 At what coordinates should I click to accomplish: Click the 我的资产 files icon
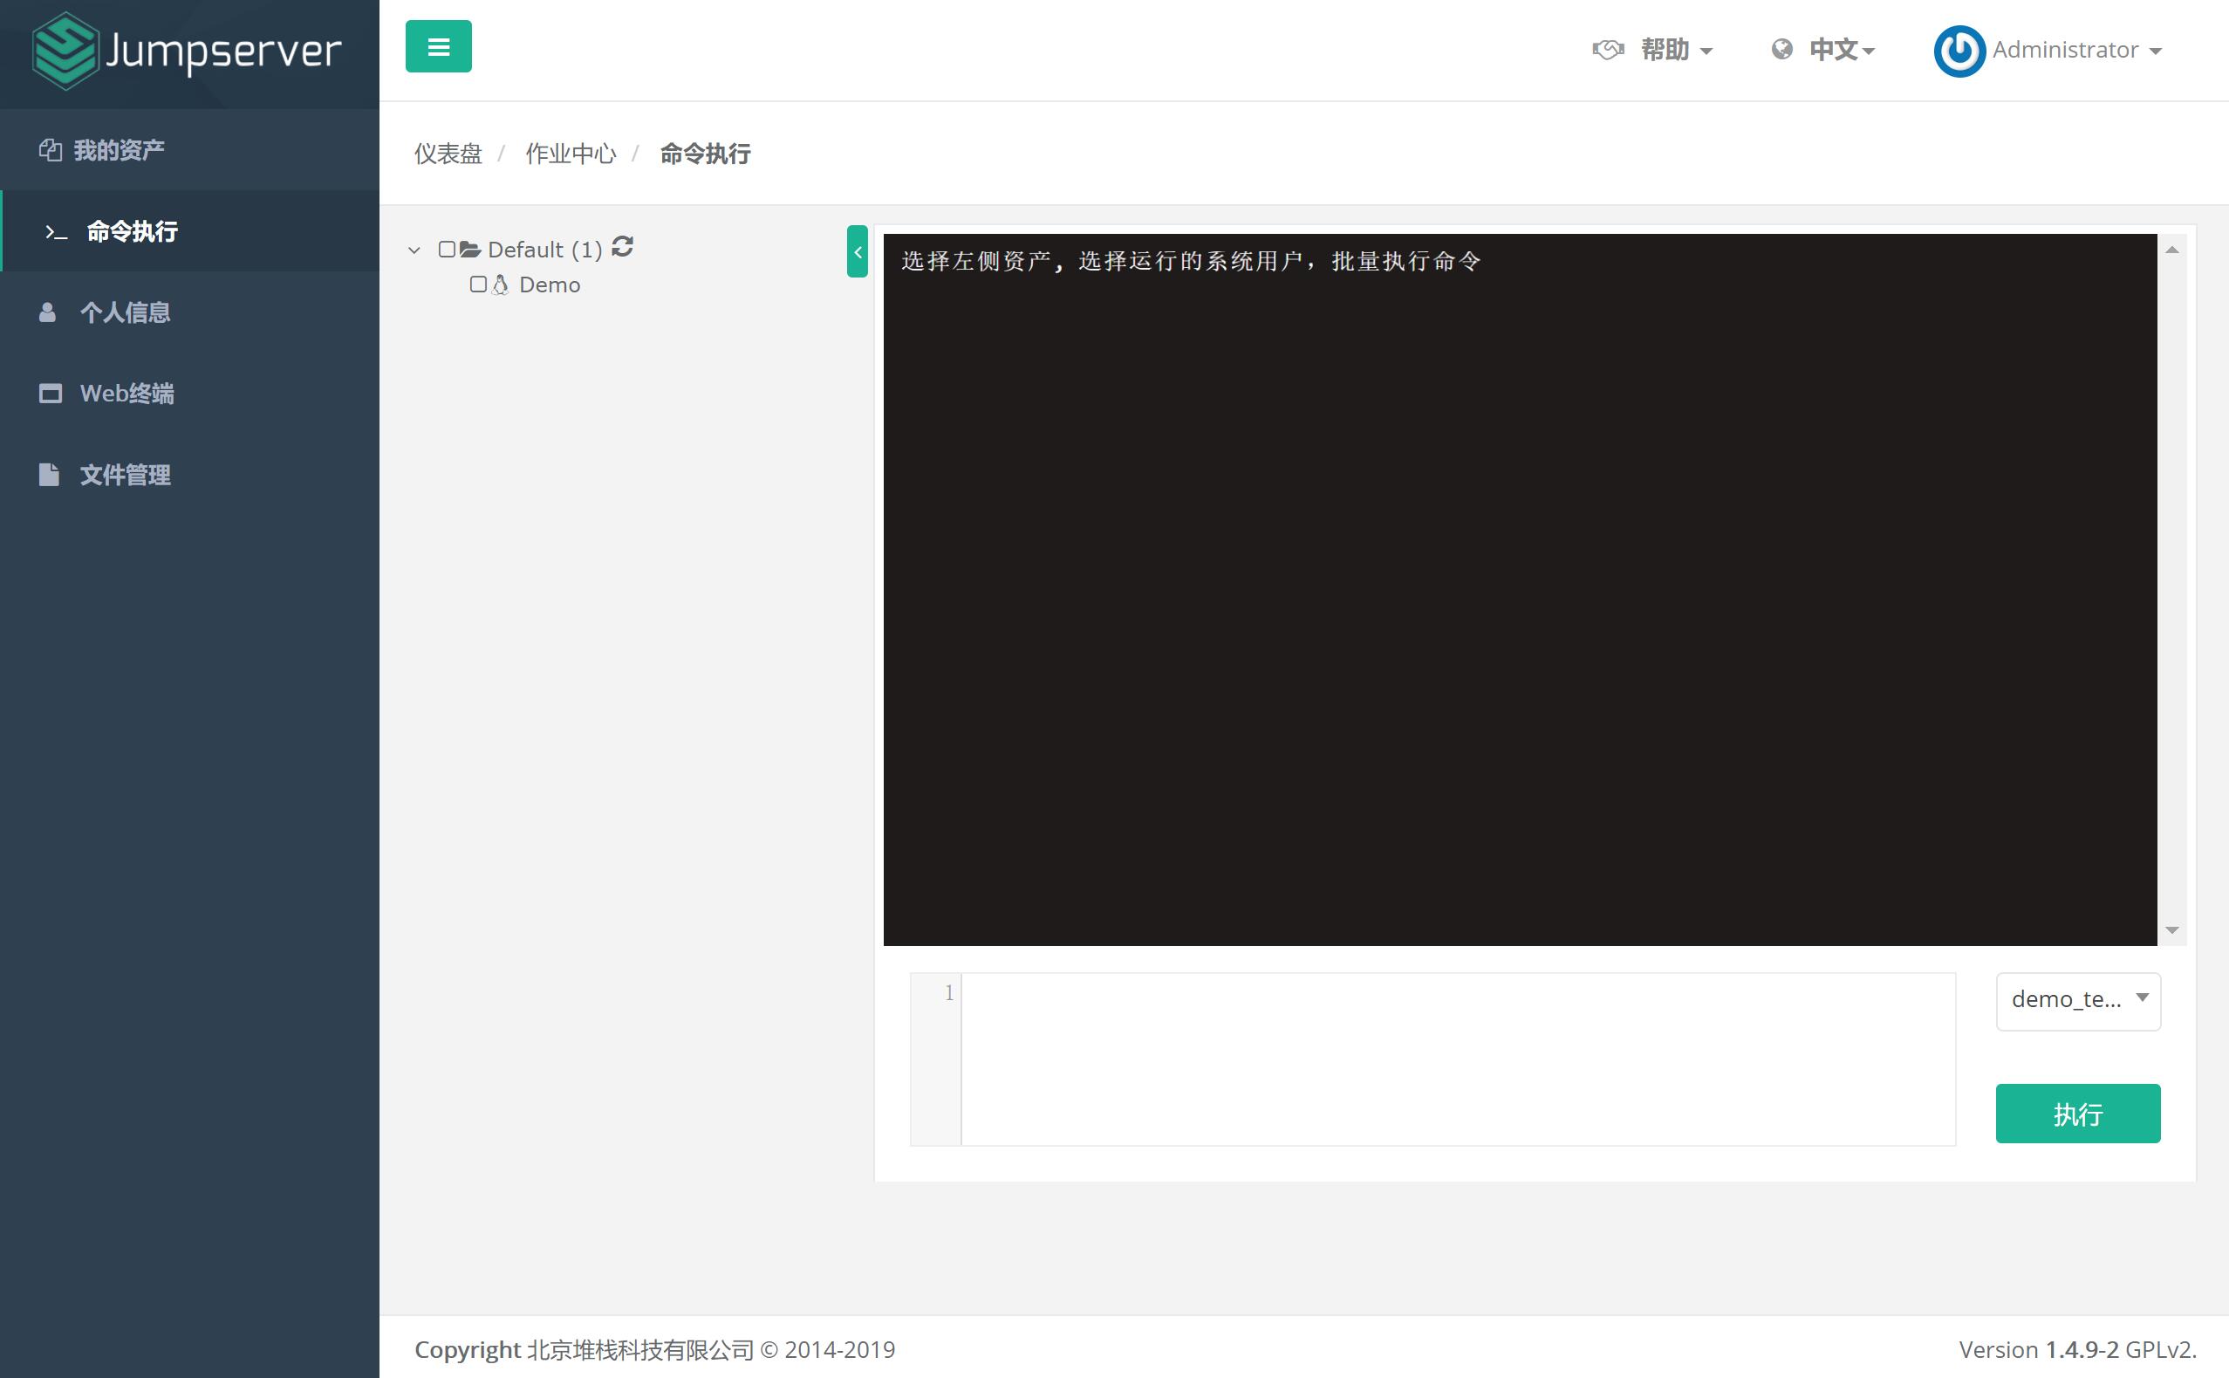[50, 149]
